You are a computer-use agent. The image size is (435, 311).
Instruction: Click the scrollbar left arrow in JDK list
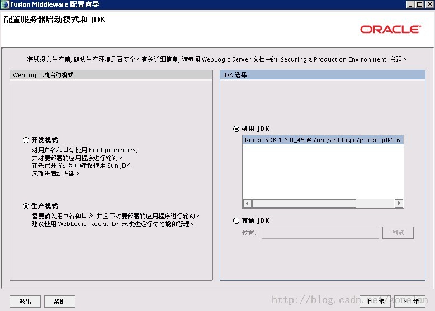coord(247,204)
